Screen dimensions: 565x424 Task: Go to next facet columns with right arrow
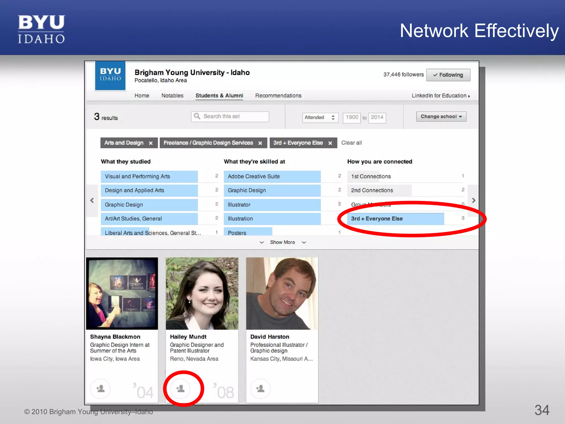(x=473, y=200)
